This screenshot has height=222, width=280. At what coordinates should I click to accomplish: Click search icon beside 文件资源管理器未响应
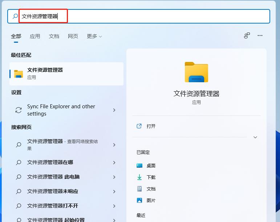[x=19, y=191]
